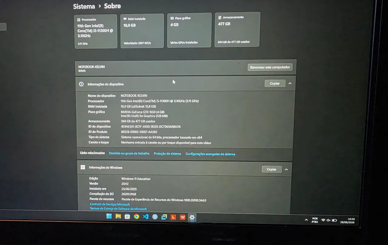This screenshot has width=388, height=245.
Task: Click the product ID 00328-00805-10007-AA582
Action: point(139,132)
